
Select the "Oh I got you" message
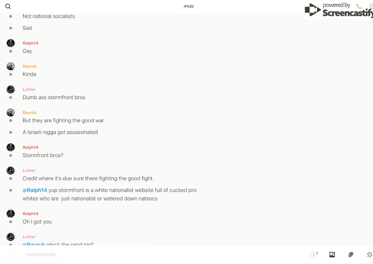pyautogui.click(x=37, y=222)
